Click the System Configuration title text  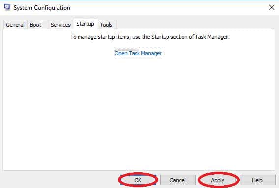[42, 8]
